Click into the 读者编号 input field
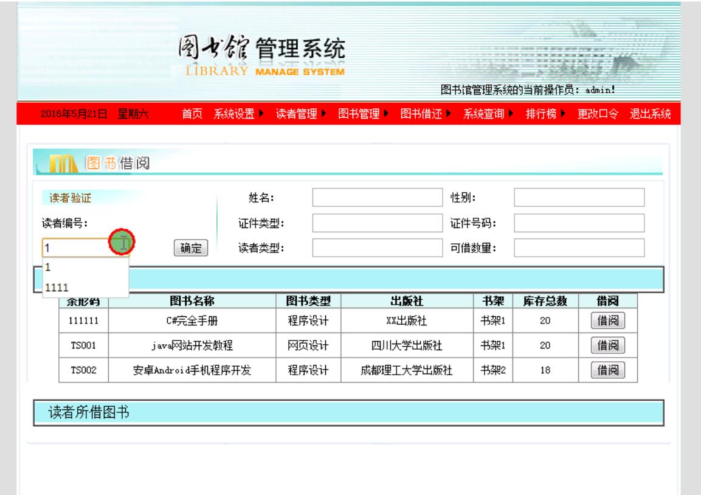Viewport: 701px width, 495px height. pos(85,247)
